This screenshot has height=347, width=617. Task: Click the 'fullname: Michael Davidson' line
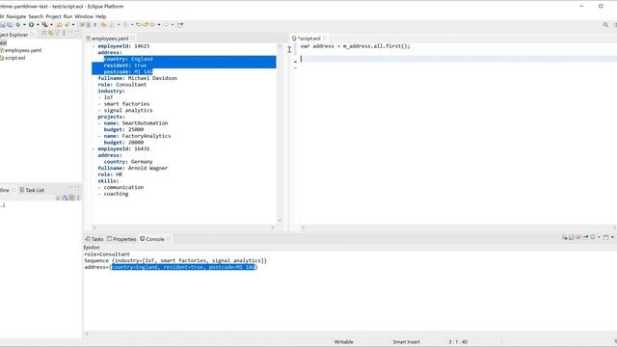(137, 78)
